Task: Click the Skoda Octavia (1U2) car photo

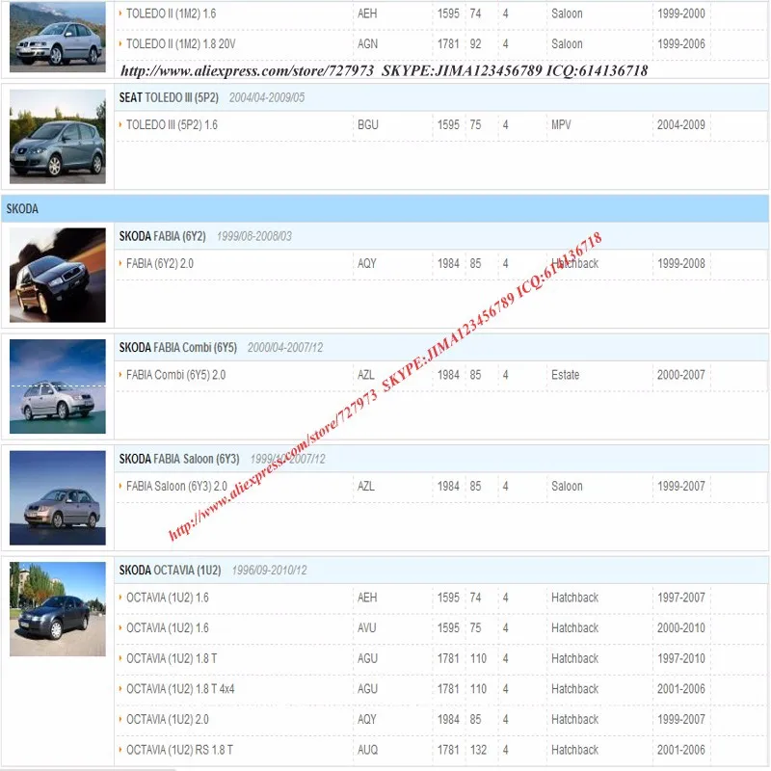Action: [58, 609]
